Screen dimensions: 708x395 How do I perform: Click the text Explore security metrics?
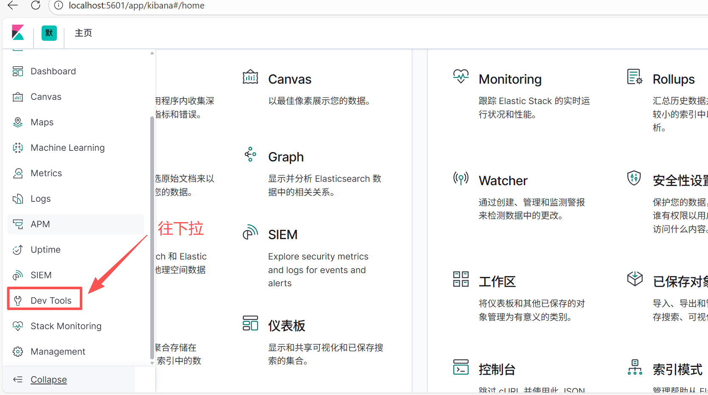point(318,257)
